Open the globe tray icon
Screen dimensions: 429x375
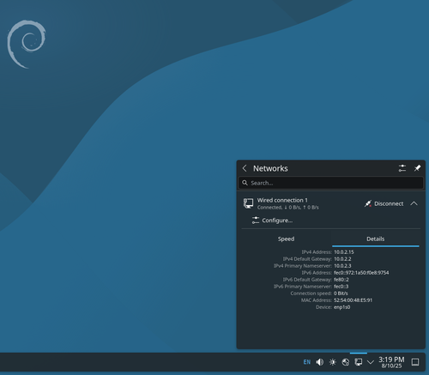tap(346, 362)
